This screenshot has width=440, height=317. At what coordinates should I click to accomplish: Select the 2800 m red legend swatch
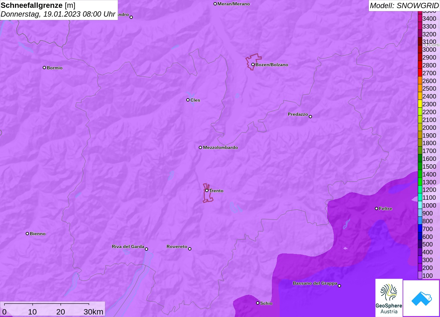coord(420,65)
